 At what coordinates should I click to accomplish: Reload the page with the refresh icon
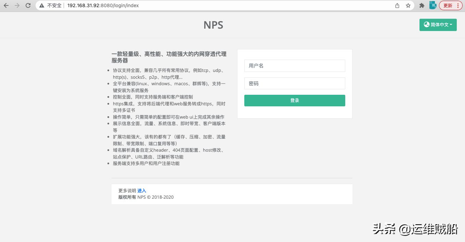tap(28, 5)
